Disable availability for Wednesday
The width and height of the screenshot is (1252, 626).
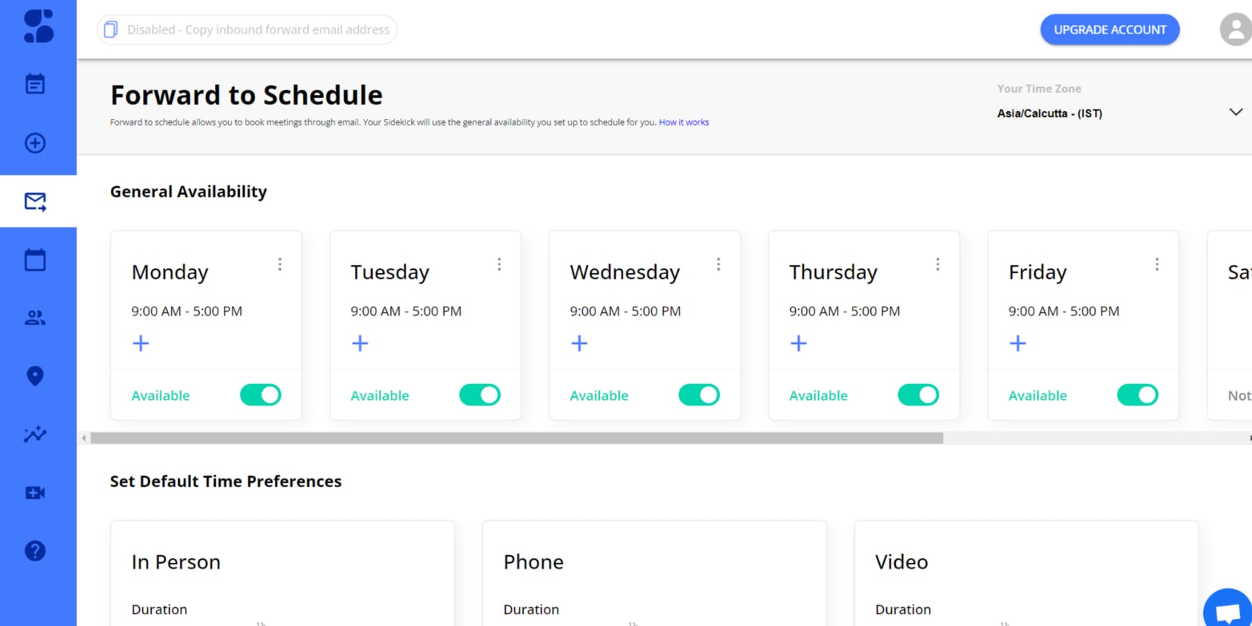[698, 394]
